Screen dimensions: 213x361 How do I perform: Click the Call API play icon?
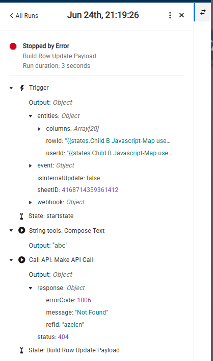pos(22,260)
